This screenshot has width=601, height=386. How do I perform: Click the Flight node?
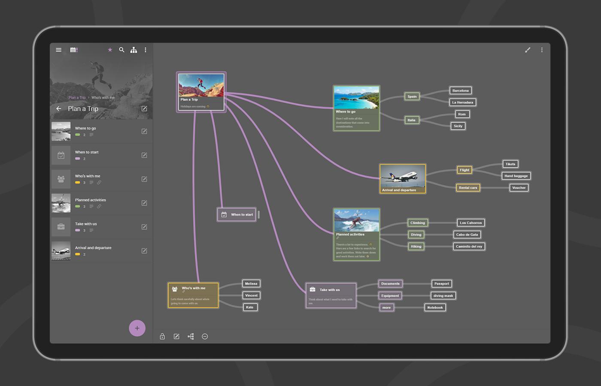464,170
